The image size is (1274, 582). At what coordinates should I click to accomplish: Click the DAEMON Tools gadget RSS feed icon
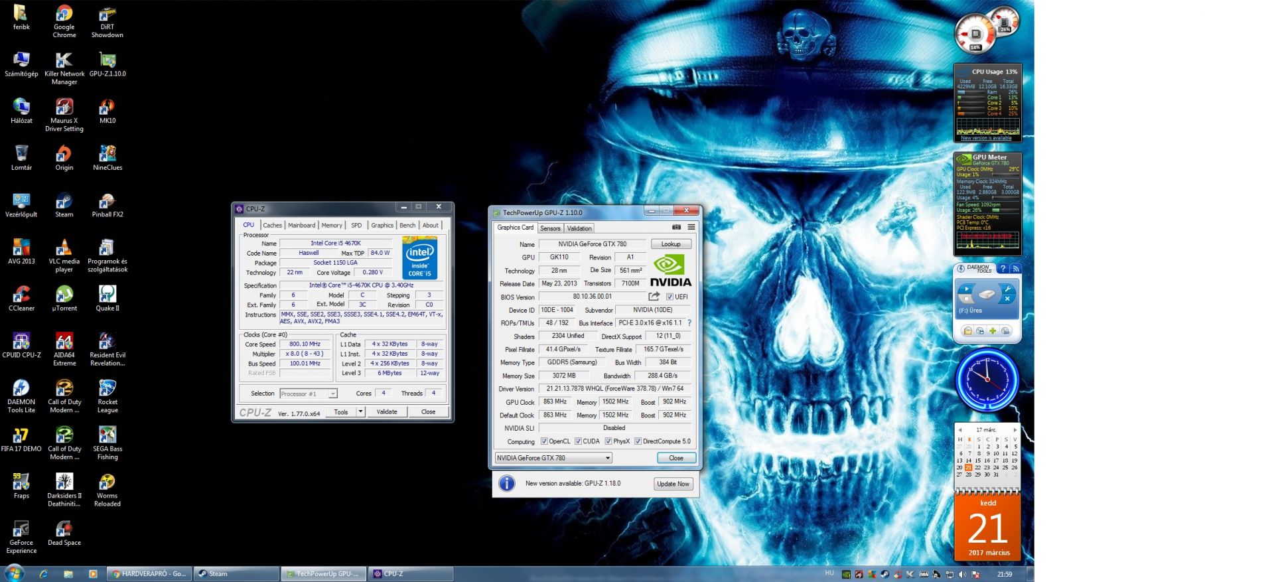(x=1015, y=268)
